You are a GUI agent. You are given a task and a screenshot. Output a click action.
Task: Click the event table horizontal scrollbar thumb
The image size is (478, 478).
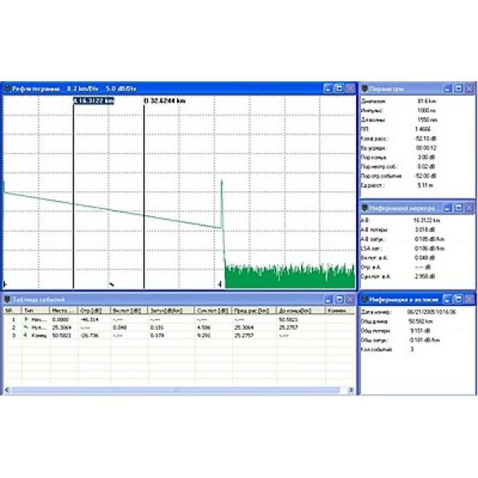[176, 390]
